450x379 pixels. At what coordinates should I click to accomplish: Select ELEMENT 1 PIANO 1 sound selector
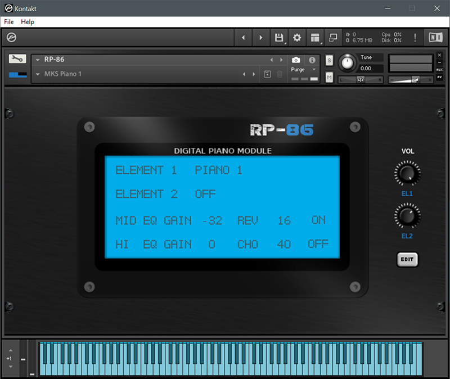[219, 170]
